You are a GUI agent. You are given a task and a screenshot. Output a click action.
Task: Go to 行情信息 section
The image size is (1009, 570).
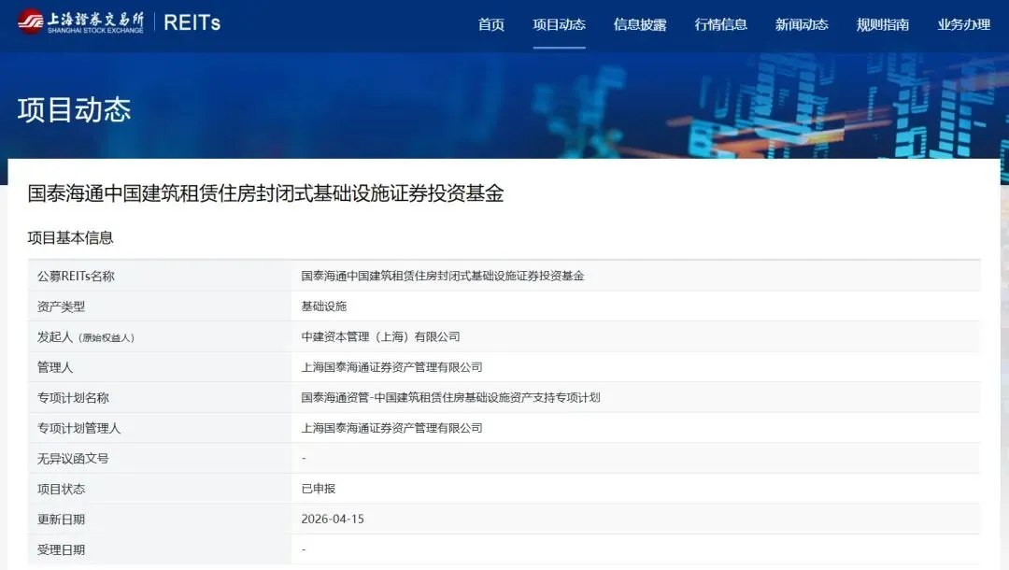tap(720, 24)
